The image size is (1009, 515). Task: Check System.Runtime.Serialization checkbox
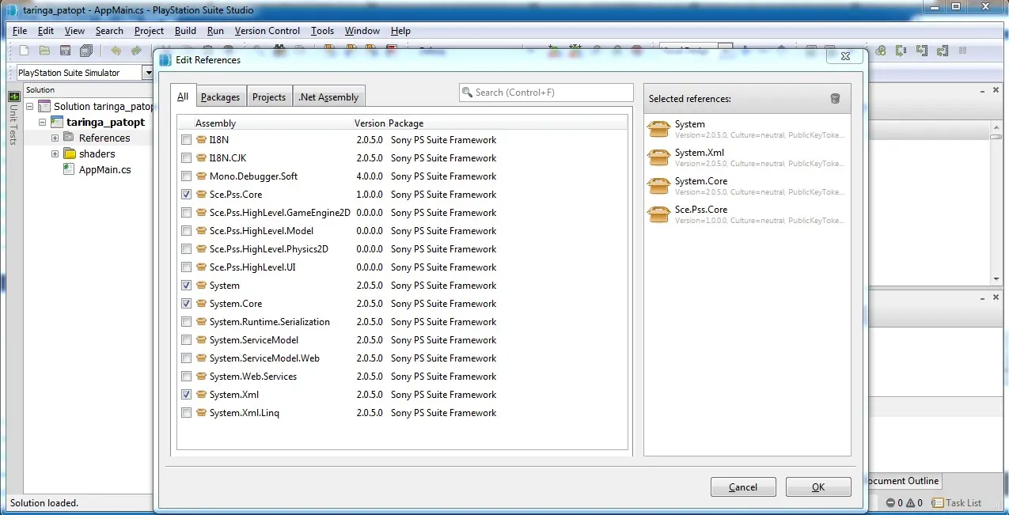coord(186,322)
